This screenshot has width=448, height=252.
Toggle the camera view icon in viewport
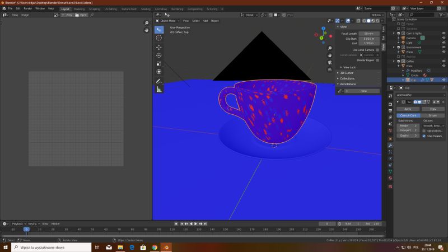330,63
